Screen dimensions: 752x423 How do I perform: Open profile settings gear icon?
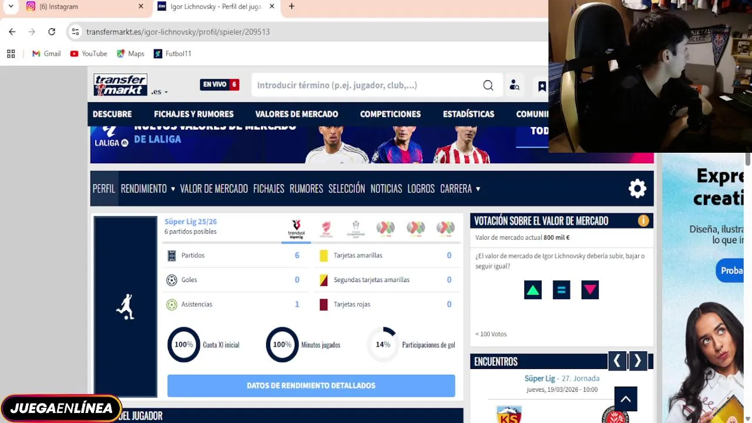(637, 189)
